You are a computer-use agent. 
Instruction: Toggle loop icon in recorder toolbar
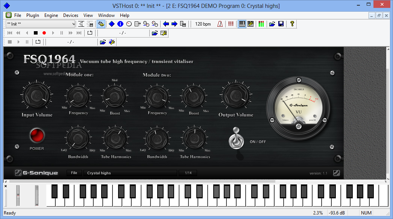38,42
